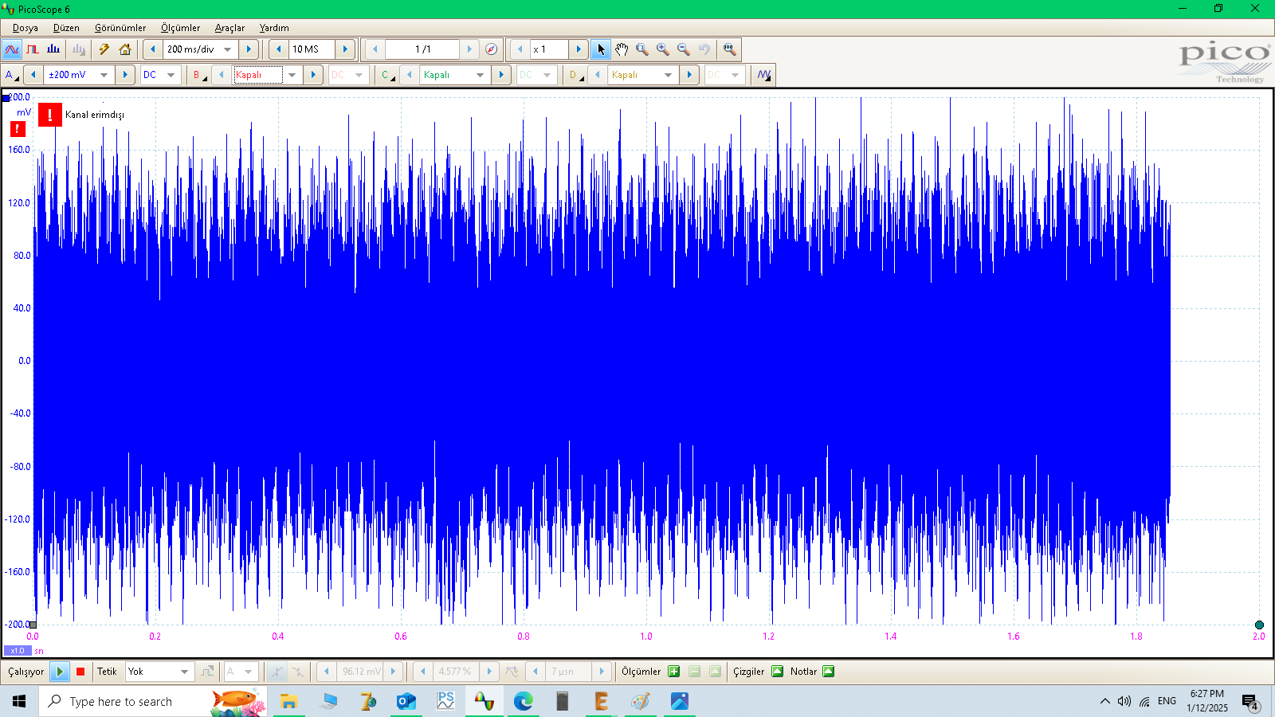Select the hand pan tool
The width and height of the screenshot is (1275, 717).
pos(622,49)
